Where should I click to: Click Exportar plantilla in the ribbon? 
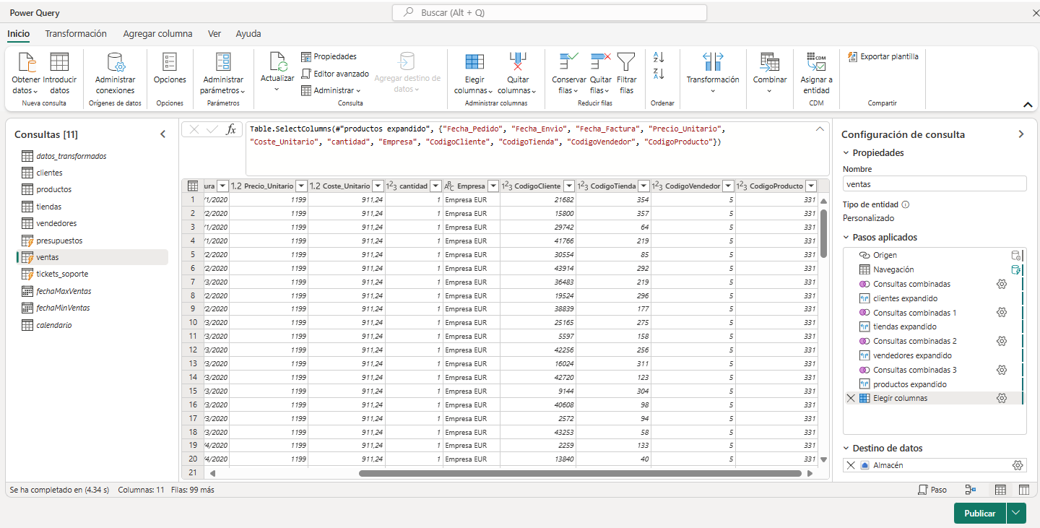(883, 56)
